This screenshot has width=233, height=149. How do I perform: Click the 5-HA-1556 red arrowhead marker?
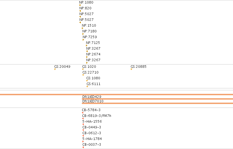tap(83, 124)
